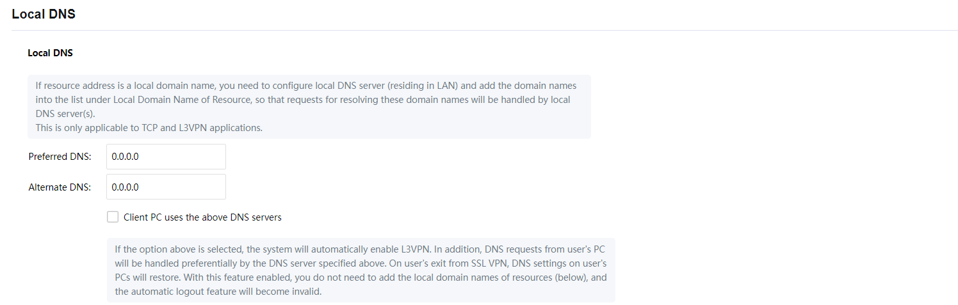Click the large "Local DNS" page title
Image resolution: width=958 pixels, height=305 pixels.
coord(44,13)
